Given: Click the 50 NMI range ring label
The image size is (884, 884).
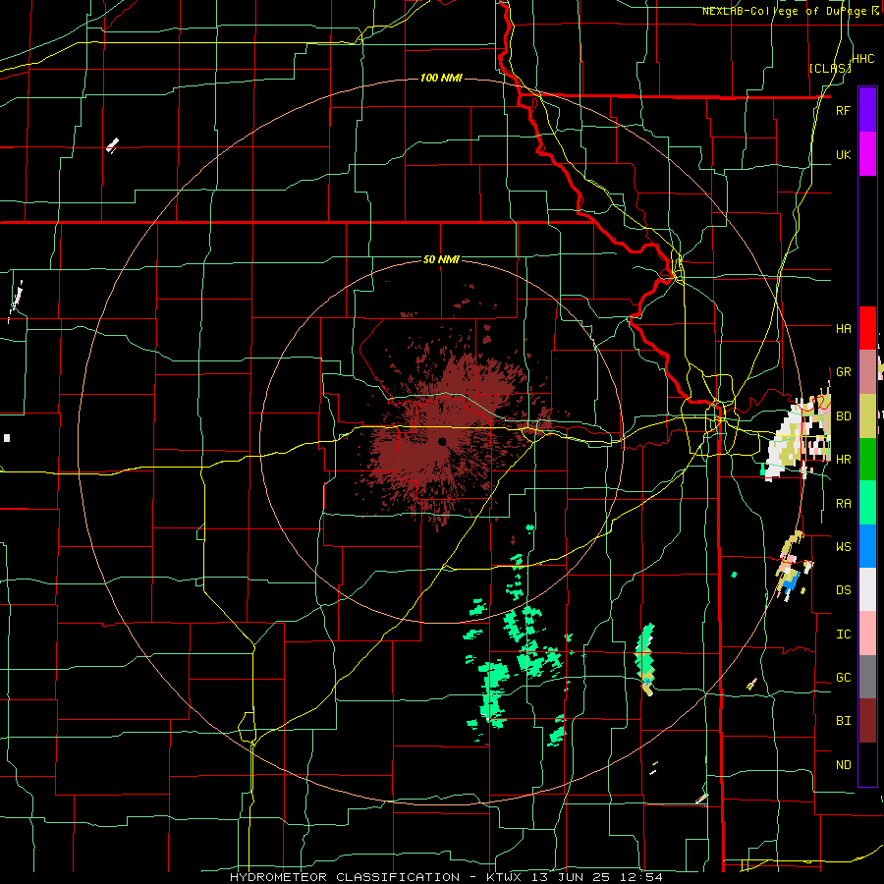Looking at the screenshot, I should point(441,259).
